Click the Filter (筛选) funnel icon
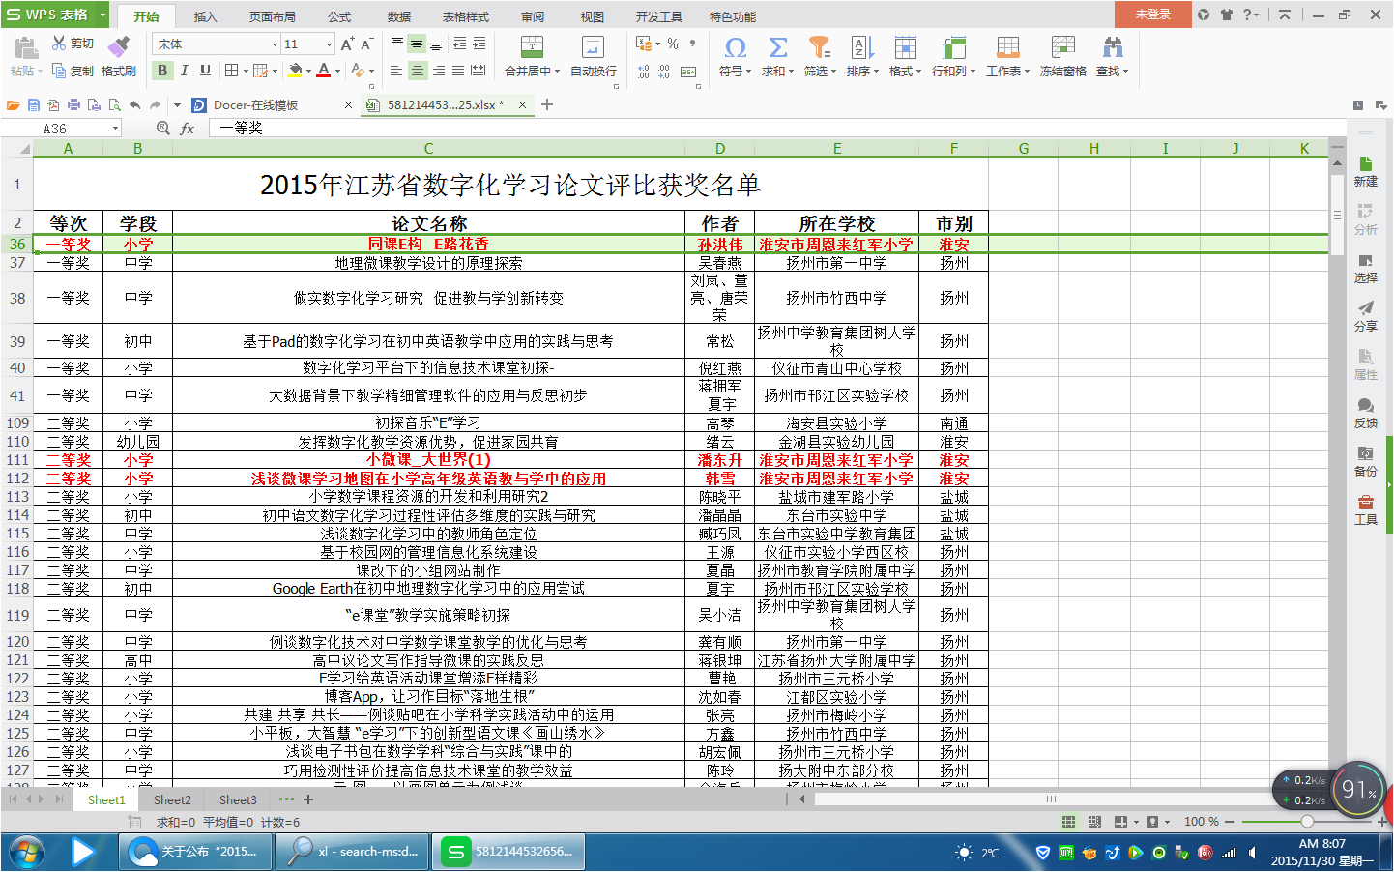 pyautogui.click(x=819, y=47)
